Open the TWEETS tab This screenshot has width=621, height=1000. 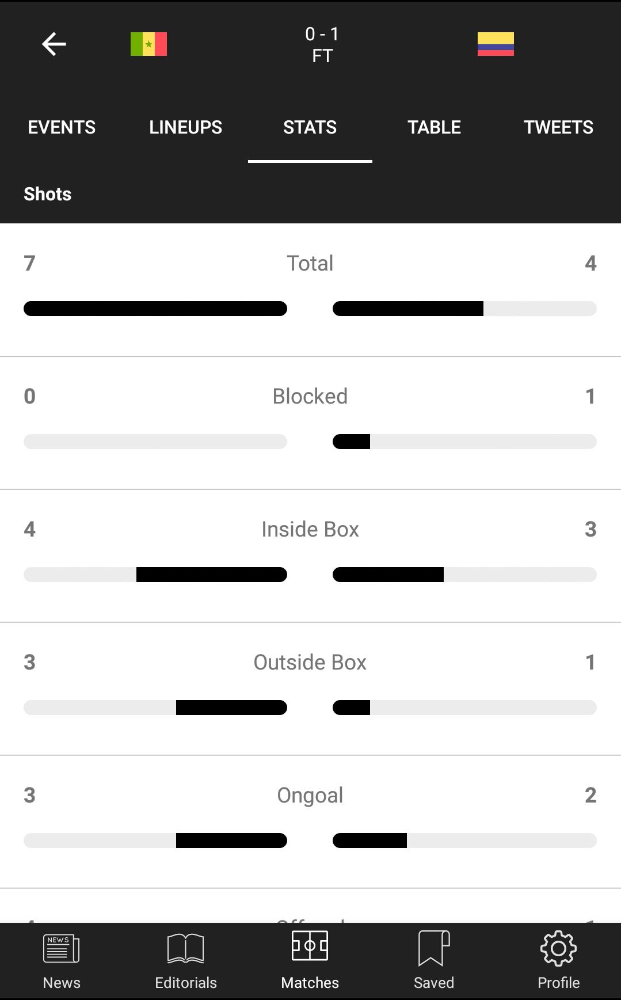pyautogui.click(x=558, y=127)
